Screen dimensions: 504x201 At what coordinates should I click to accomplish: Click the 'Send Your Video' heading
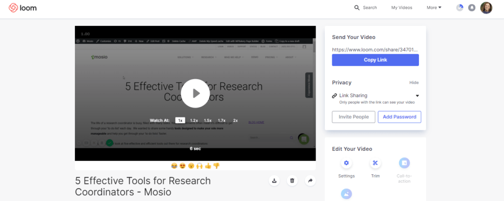click(354, 37)
